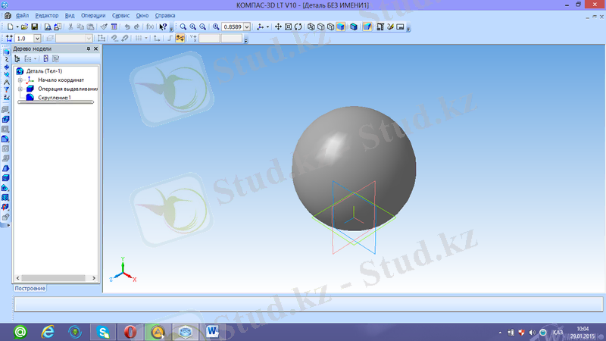Expand Операция выдавливания tree node
The height and width of the screenshot is (341, 606).
click(20, 89)
